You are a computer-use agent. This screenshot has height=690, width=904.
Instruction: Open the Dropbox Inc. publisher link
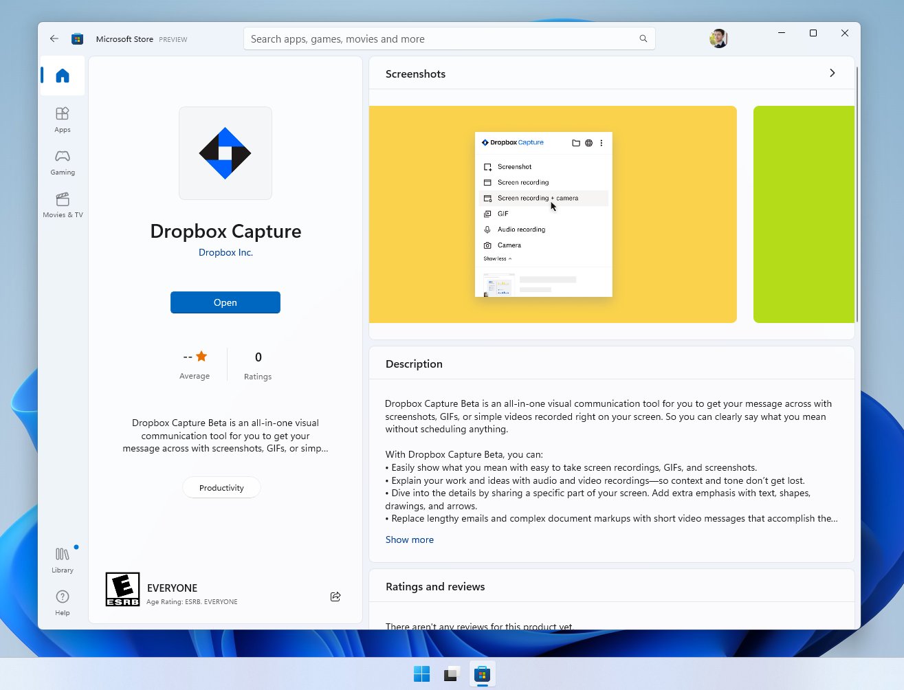pyautogui.click(x=225, y=252)
